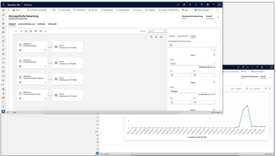Expand the Evaluate Purchase Urgency condition chevron
The width and height of the screenshot is (276, 156).
click(x=45, y=82)
